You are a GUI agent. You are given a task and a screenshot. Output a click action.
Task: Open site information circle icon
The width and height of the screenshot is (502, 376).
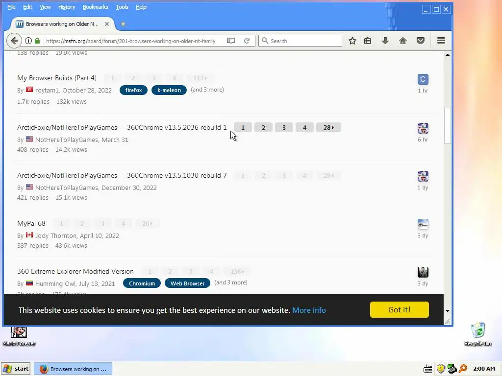coord(28,41)
